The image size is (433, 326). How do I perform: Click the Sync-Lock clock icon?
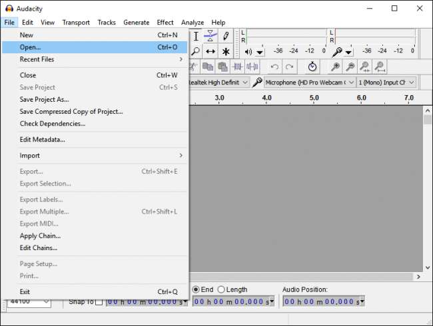(x=312, y=67)
